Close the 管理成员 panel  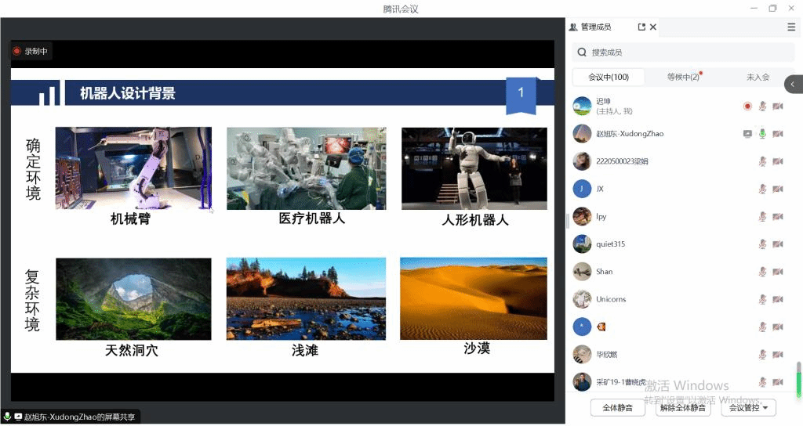click(x=653, y=27)
